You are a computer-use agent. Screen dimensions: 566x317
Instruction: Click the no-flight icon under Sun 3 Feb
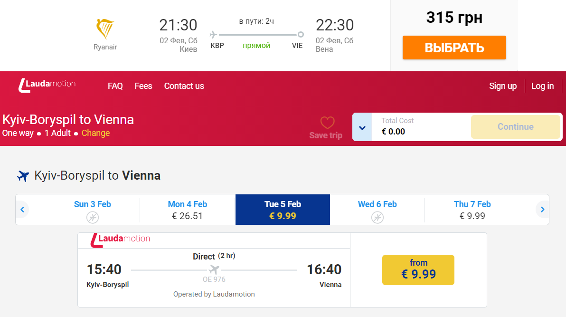tap(93, 217)
